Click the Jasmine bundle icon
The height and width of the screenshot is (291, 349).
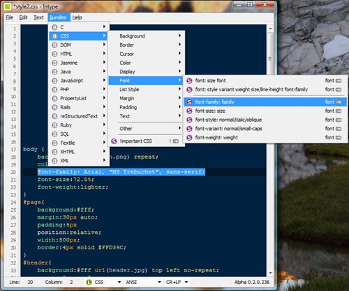point(54,63)
